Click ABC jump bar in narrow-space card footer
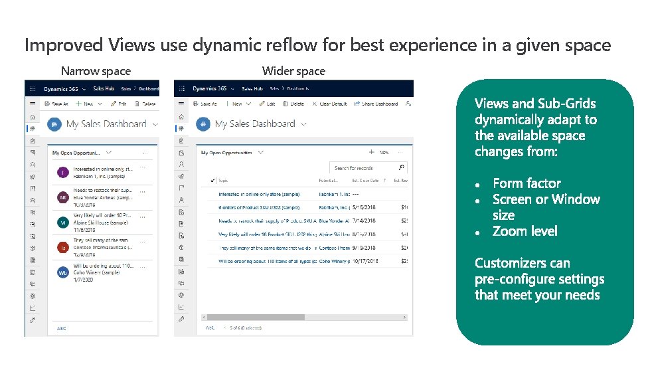 (61, 328)
